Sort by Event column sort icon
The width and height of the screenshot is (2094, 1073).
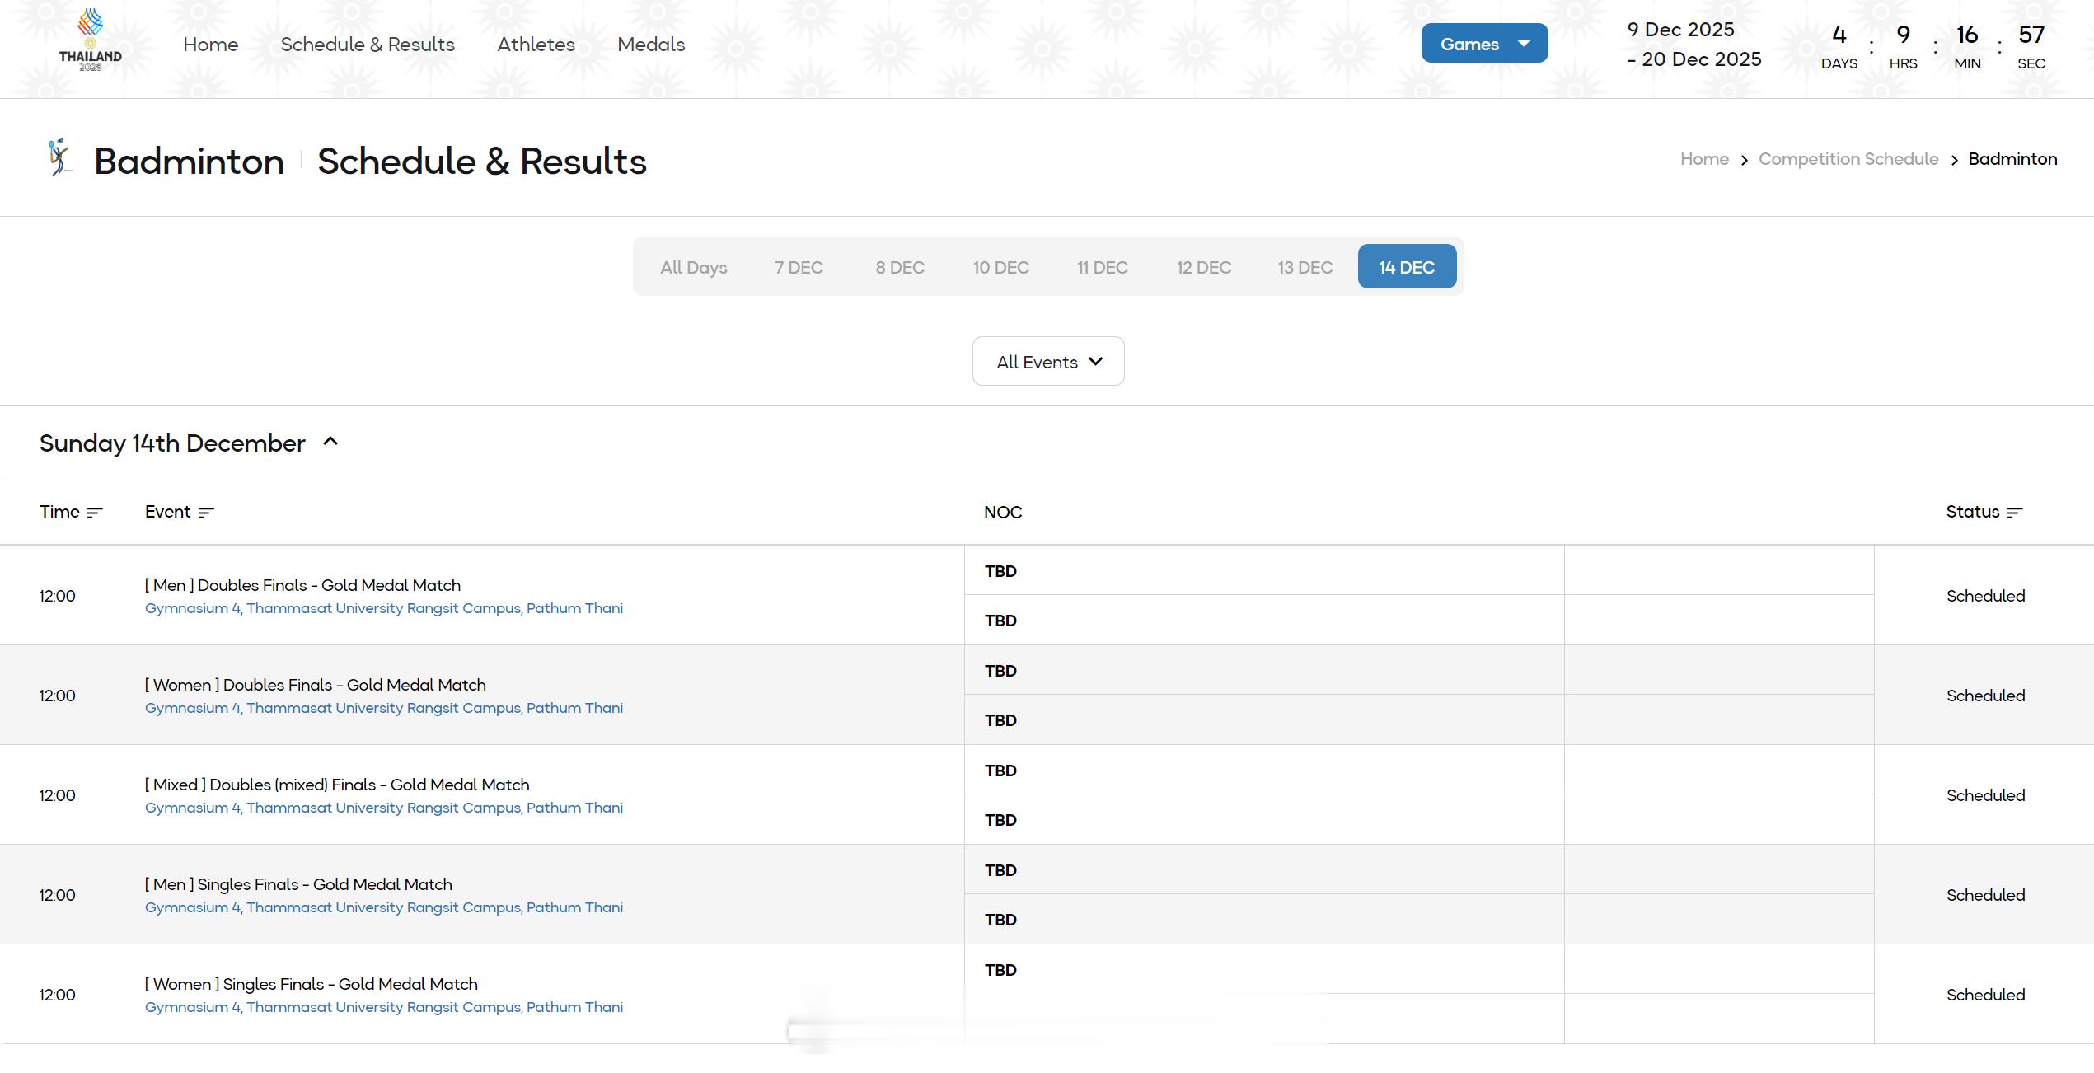click(x=206, y=513)
